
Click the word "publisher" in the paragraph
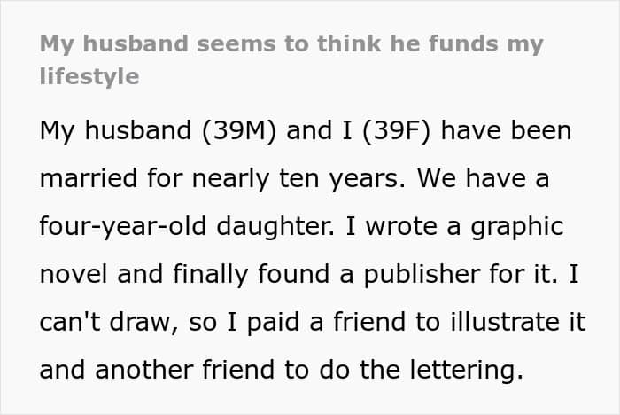pos(422,274)
